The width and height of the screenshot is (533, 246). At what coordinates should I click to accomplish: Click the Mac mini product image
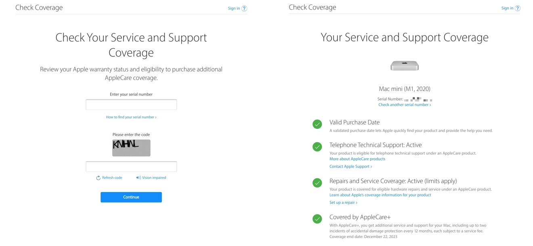click(405, 66)
